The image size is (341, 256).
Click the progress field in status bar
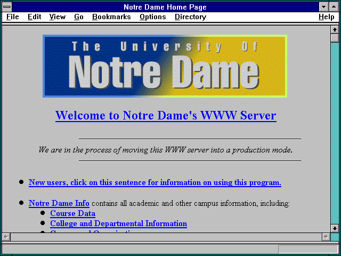pyautogui.click(x=308, y=249)
